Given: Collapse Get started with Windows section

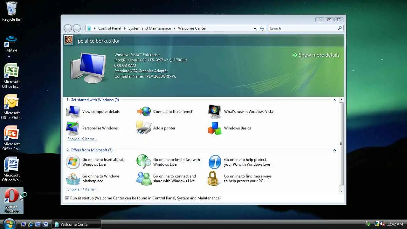Looking at the screenshot, I should (335, 100).
